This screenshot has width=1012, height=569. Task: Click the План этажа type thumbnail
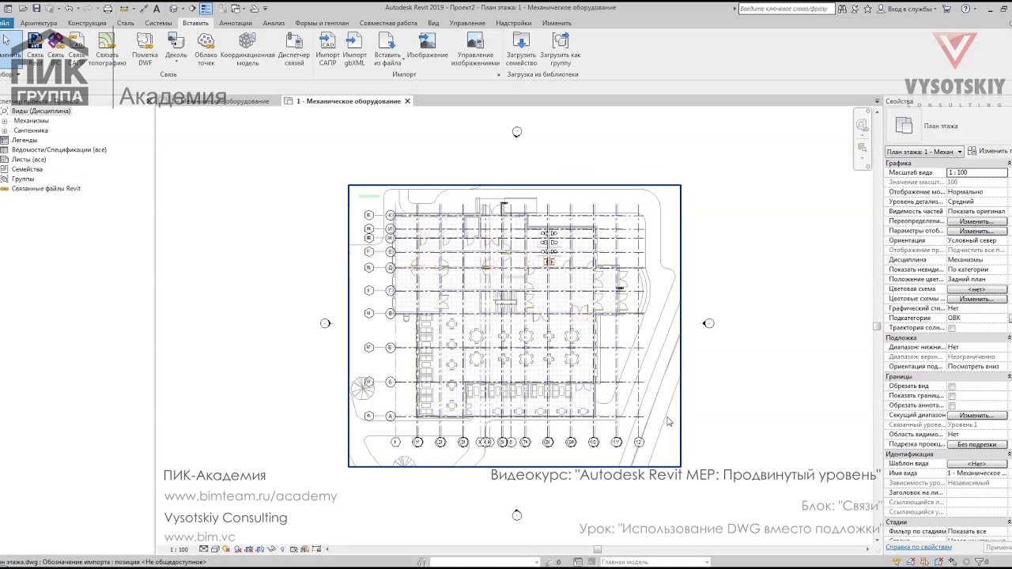(x=904, y=126)
